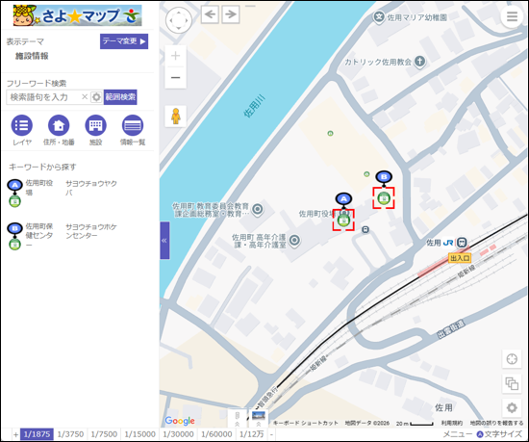Open the キーボード ショートカット link
This screenshot has height=442, width=529.
[305, 423]
